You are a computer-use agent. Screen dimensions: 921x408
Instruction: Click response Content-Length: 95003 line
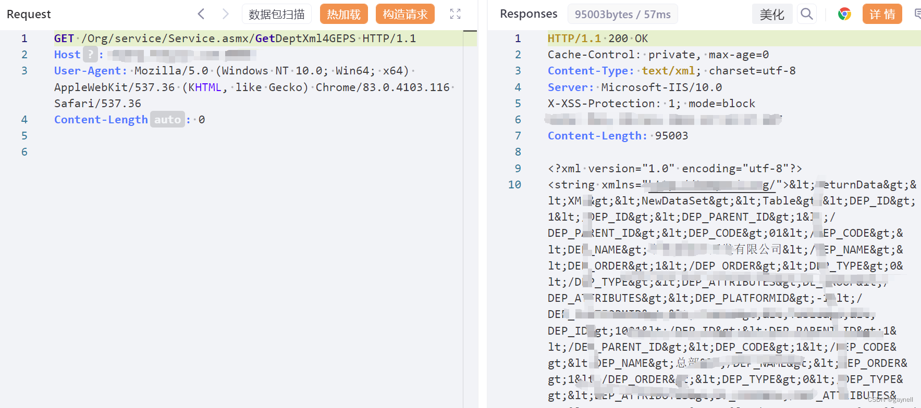point(618,135)
